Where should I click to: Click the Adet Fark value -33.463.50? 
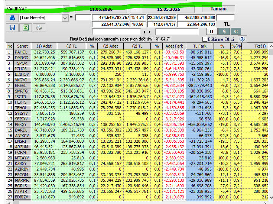[x=174, y=52]
